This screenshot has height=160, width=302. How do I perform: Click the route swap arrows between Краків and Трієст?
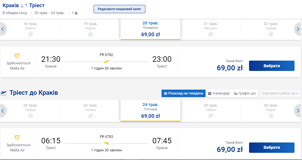tap(24, 6)
